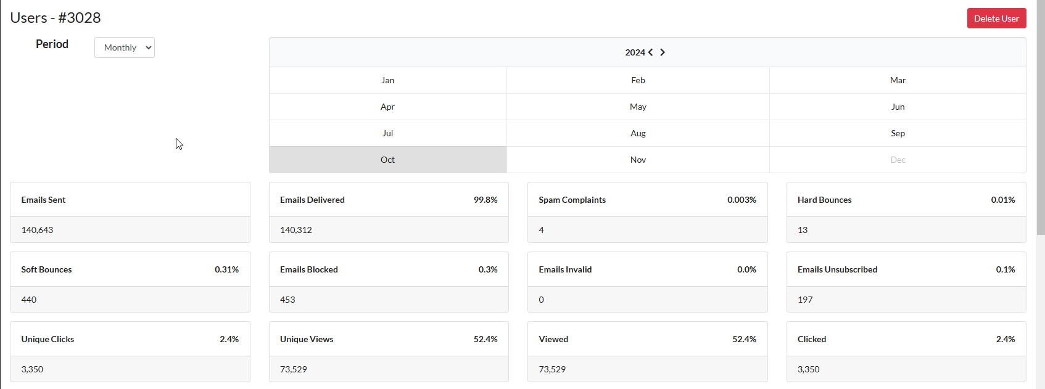This screenshot has height=389, width=1045.
Task: Select Jul in the month picker
Action: (387, 133)
